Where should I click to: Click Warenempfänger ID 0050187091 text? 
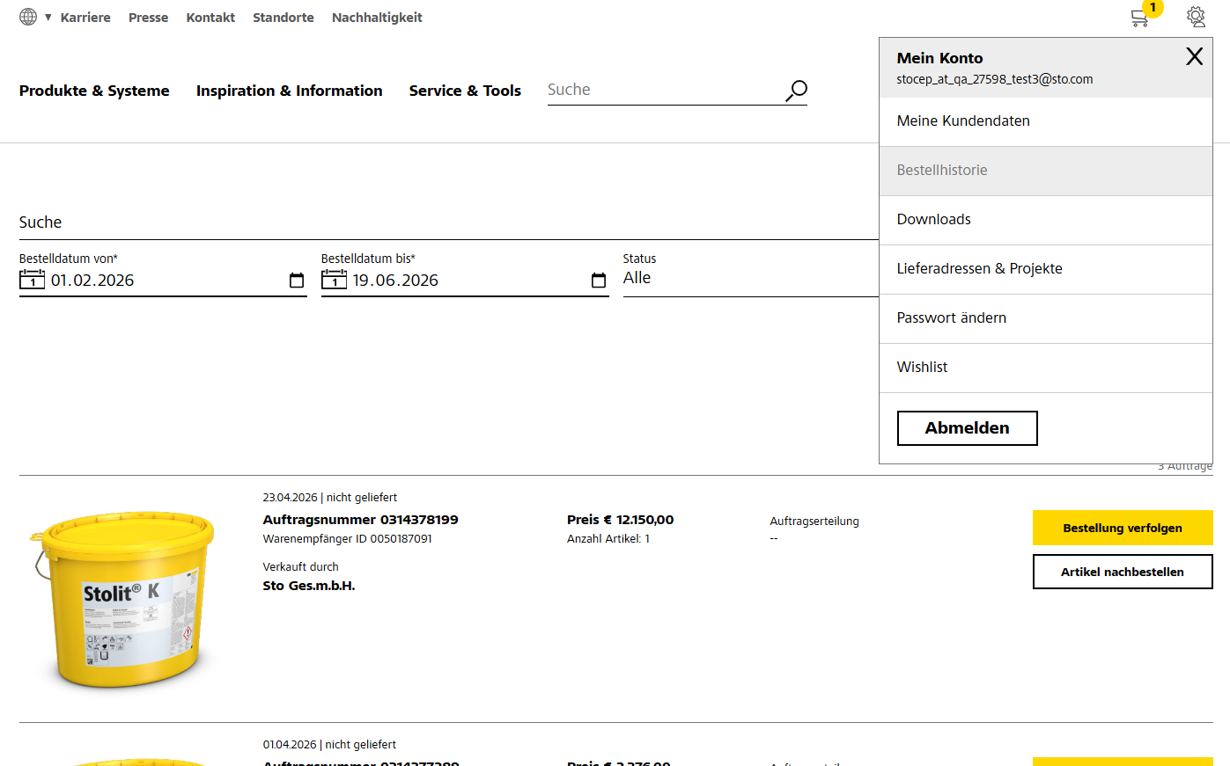point(347,539)
